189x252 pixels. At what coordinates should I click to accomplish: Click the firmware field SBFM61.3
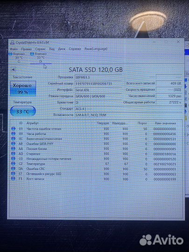98,77
